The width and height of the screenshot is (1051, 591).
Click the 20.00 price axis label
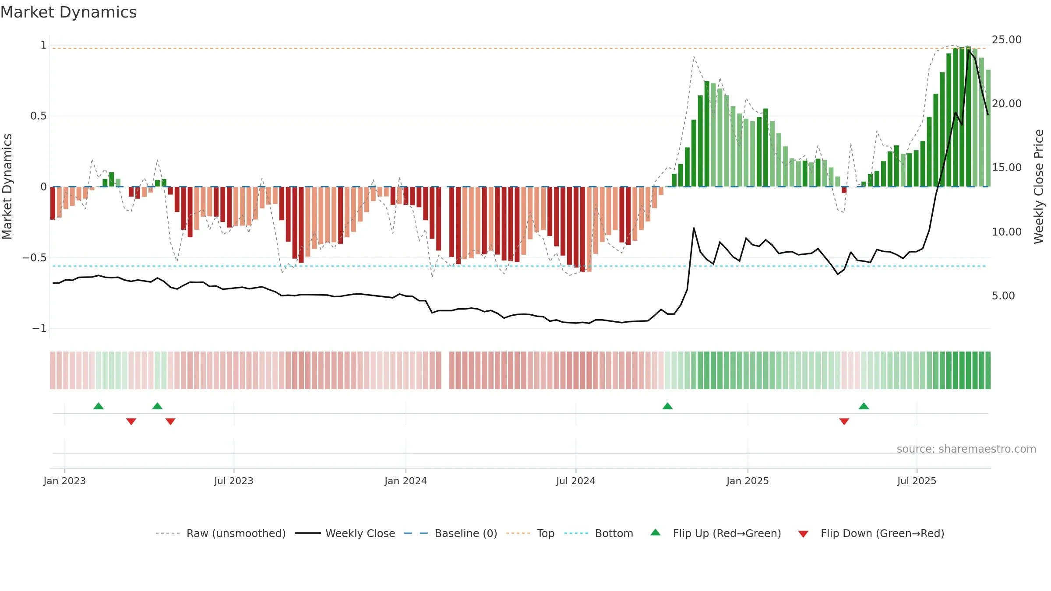pos(1007,104)
